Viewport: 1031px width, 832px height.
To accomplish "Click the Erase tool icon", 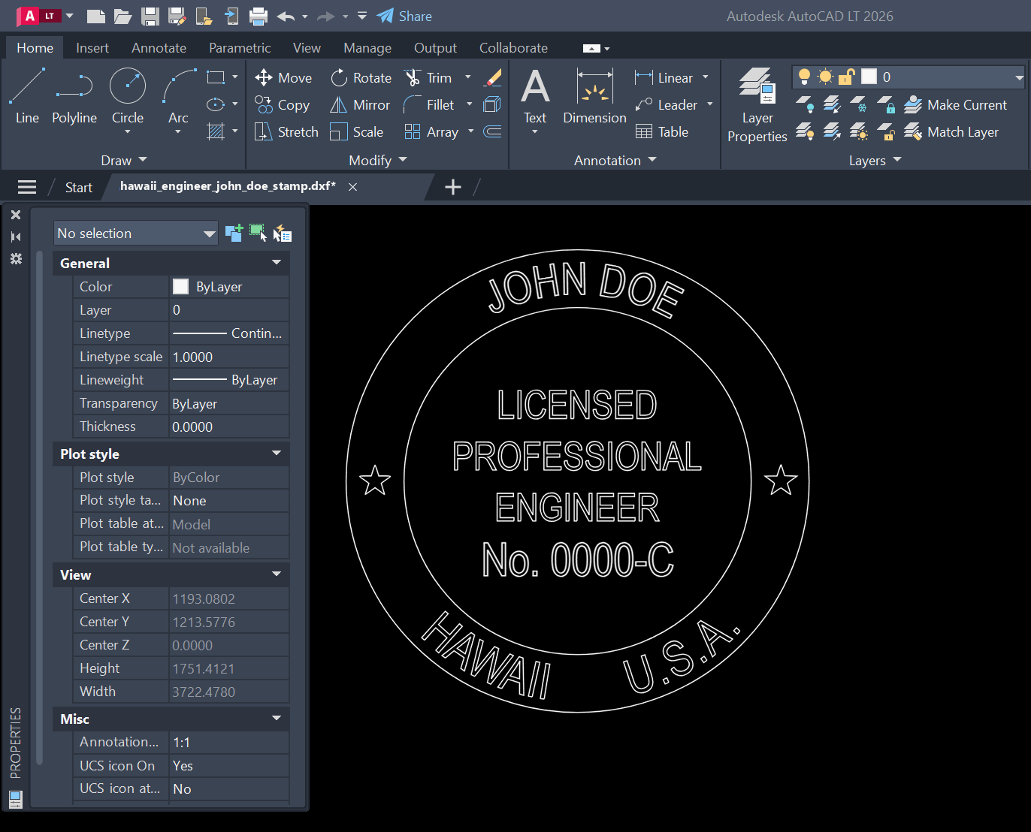I will (493, 77).
